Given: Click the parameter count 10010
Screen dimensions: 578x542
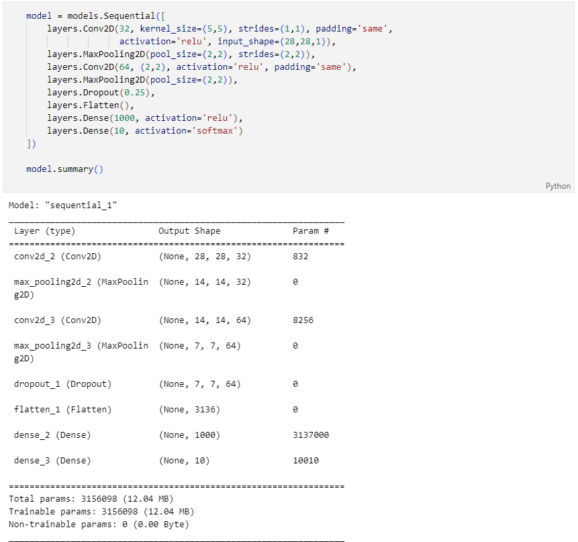Looking at the screenshot, I should point(305,461).
